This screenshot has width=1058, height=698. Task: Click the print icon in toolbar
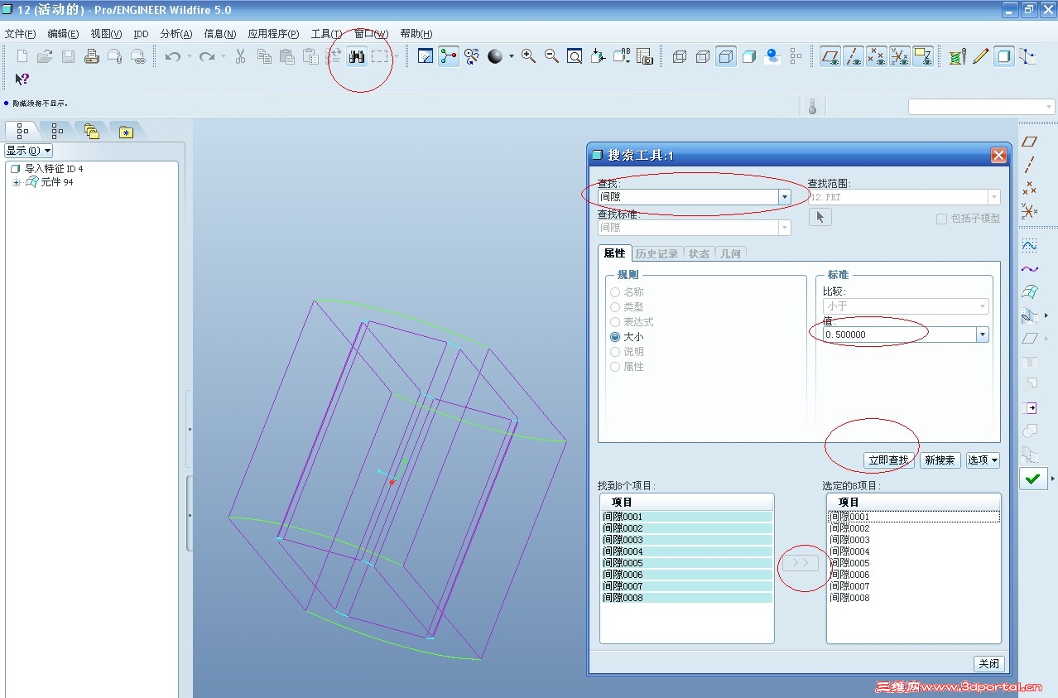[92, 56]
